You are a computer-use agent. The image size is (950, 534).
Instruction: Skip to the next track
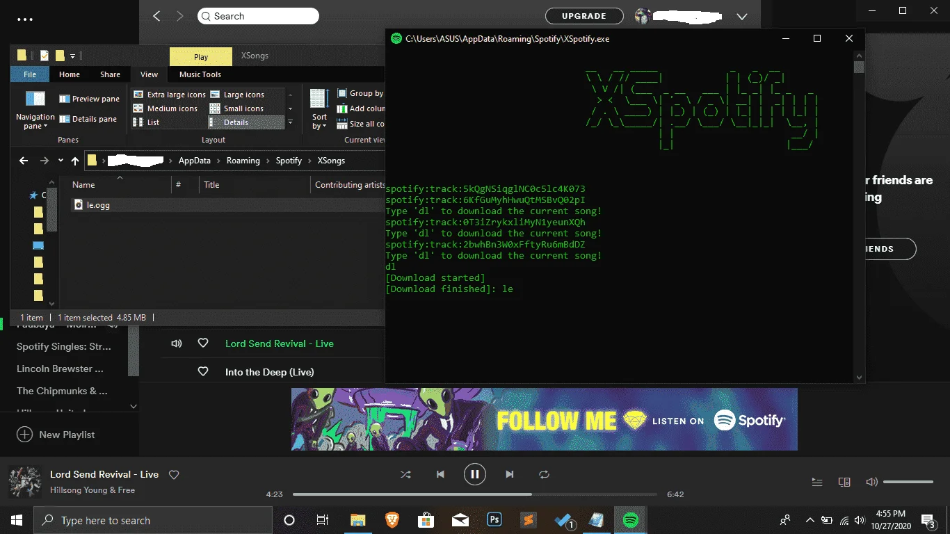coord(510,474)
